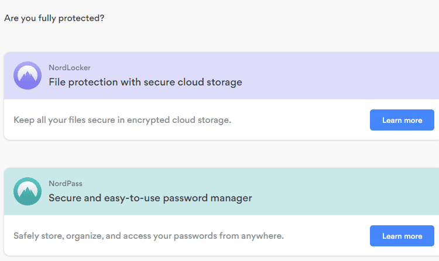Screen dimensions: 439x261
Task: Click the purple NordLocker mountain logo
Action: coord(28,75)
